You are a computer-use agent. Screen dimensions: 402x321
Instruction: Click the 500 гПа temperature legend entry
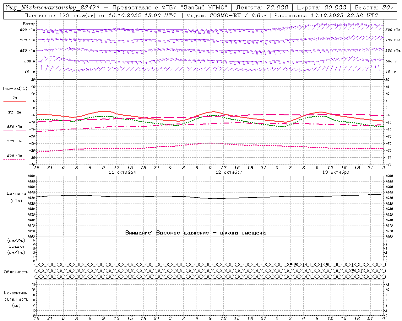15,156
